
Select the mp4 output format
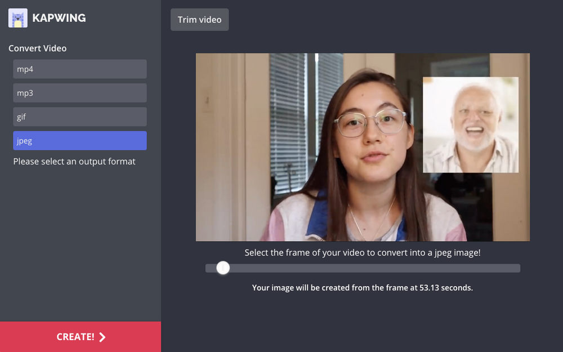click(80, 69)
